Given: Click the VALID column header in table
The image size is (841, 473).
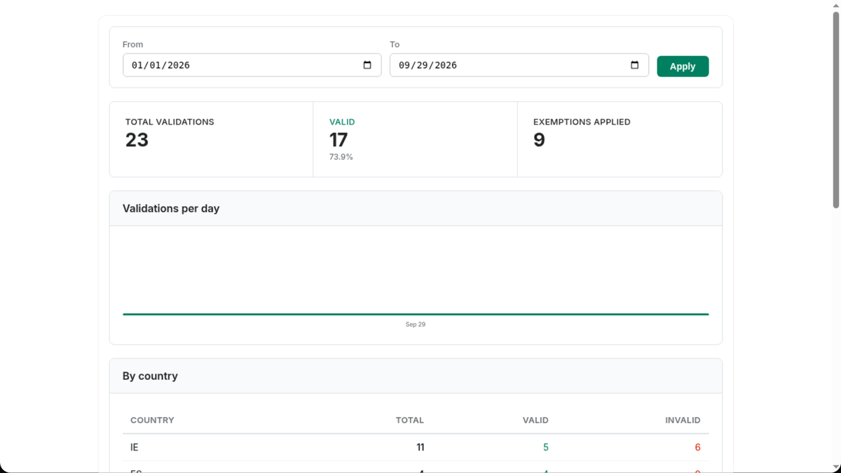Looking at the screenshot, I should click(535, 420).
